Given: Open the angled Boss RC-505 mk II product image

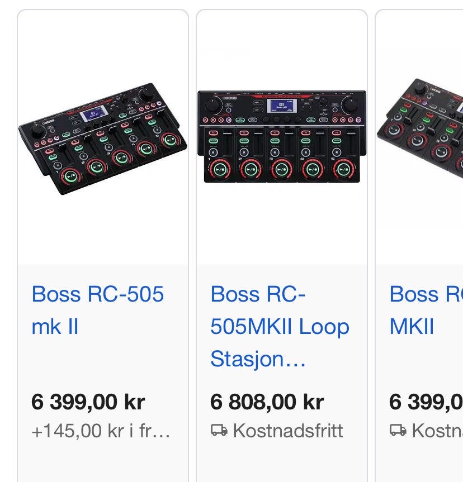Looking at the screenshot, I should 103,139.
